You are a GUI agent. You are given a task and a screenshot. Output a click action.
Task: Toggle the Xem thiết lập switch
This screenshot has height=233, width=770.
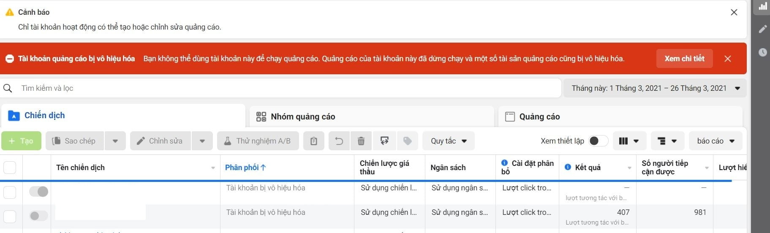point(598,141)
